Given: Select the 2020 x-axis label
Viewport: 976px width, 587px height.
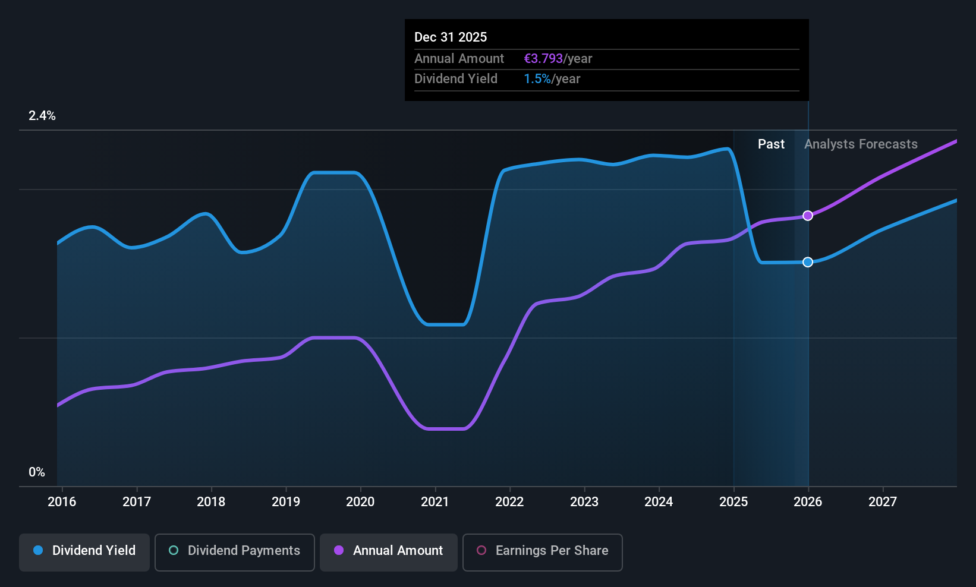Looking at the screenshot, I should point(360,501).
